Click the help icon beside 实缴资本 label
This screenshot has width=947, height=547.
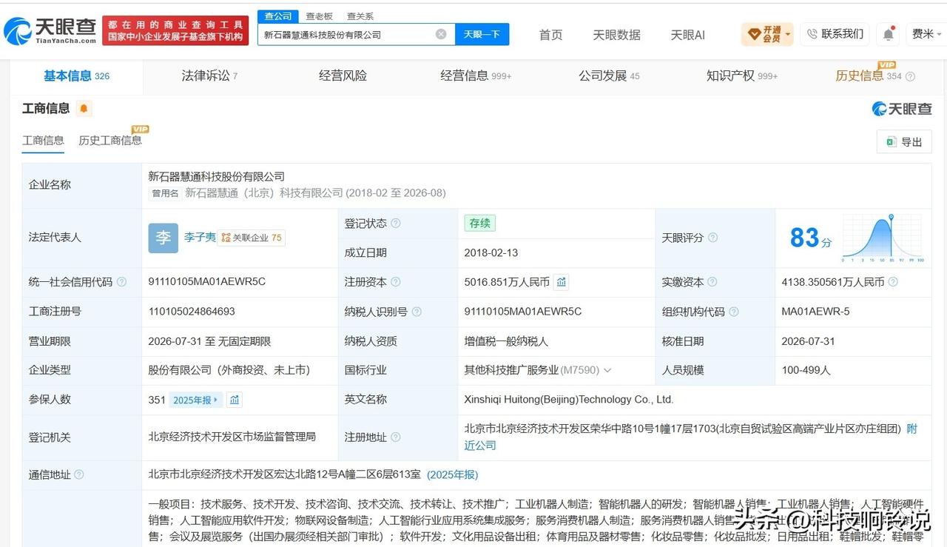(712, 282)
